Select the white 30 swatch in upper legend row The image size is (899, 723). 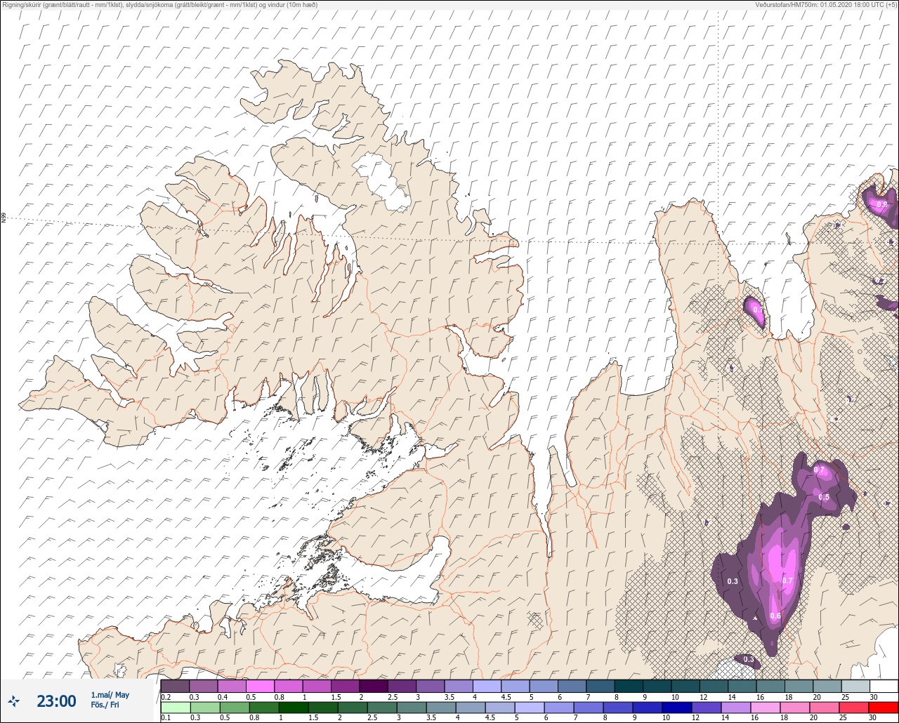click(884, 686)
